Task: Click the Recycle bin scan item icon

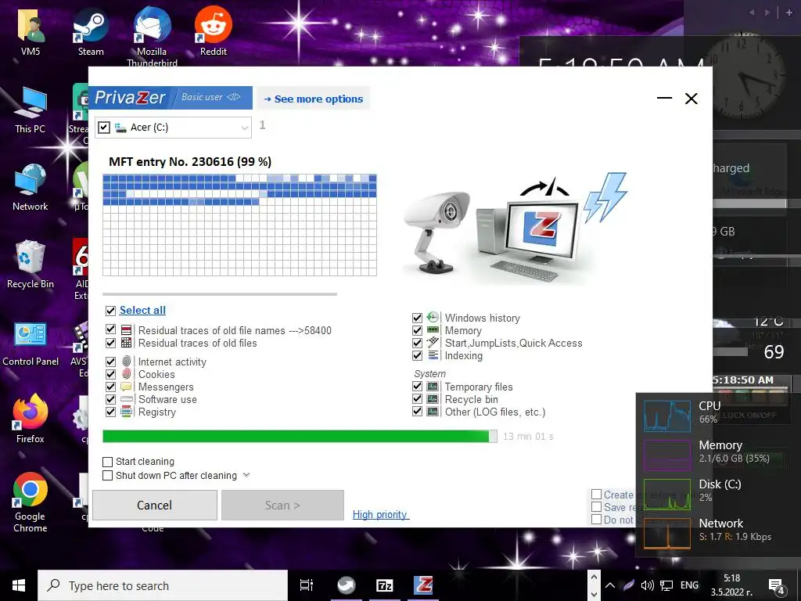Action: coord(433,399)
